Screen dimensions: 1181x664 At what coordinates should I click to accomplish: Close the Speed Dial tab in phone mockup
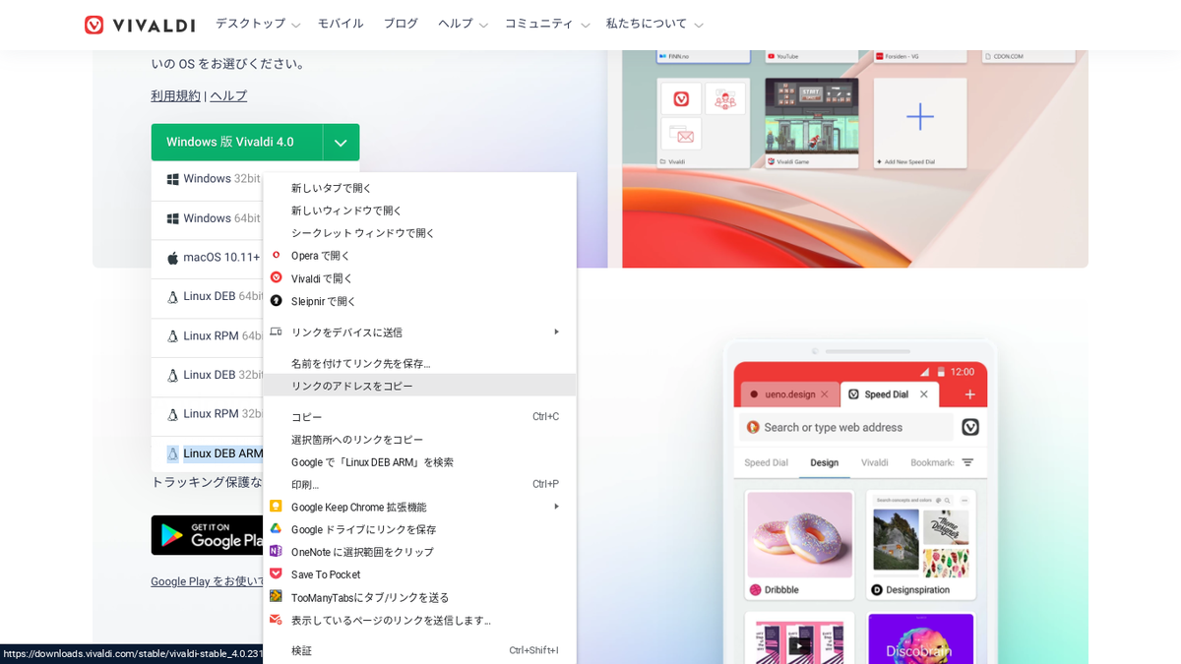(923, 394)
